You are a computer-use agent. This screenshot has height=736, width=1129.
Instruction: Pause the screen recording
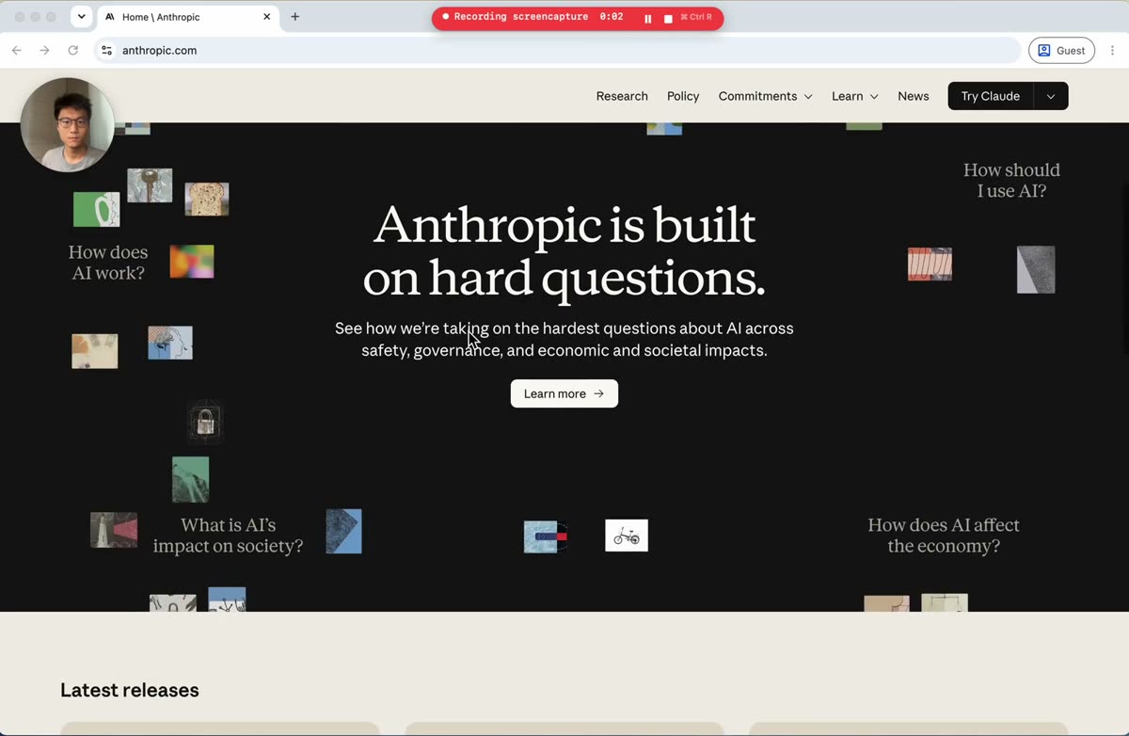coord(647,18)
